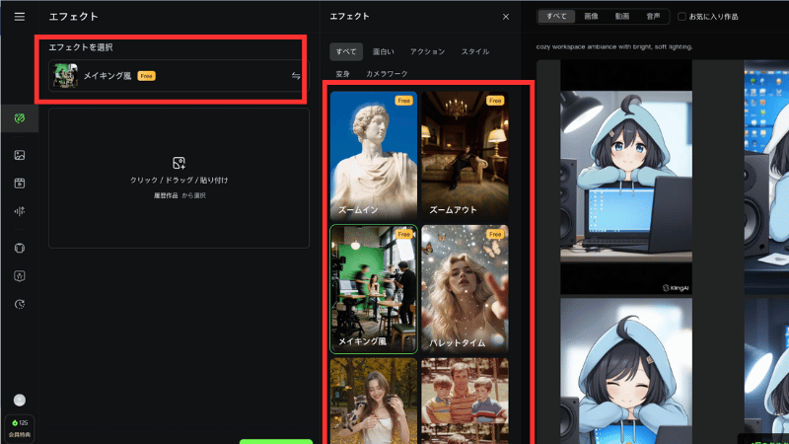
Task: Open the 125 credits member benefits badge
Action: pos(20,428)
